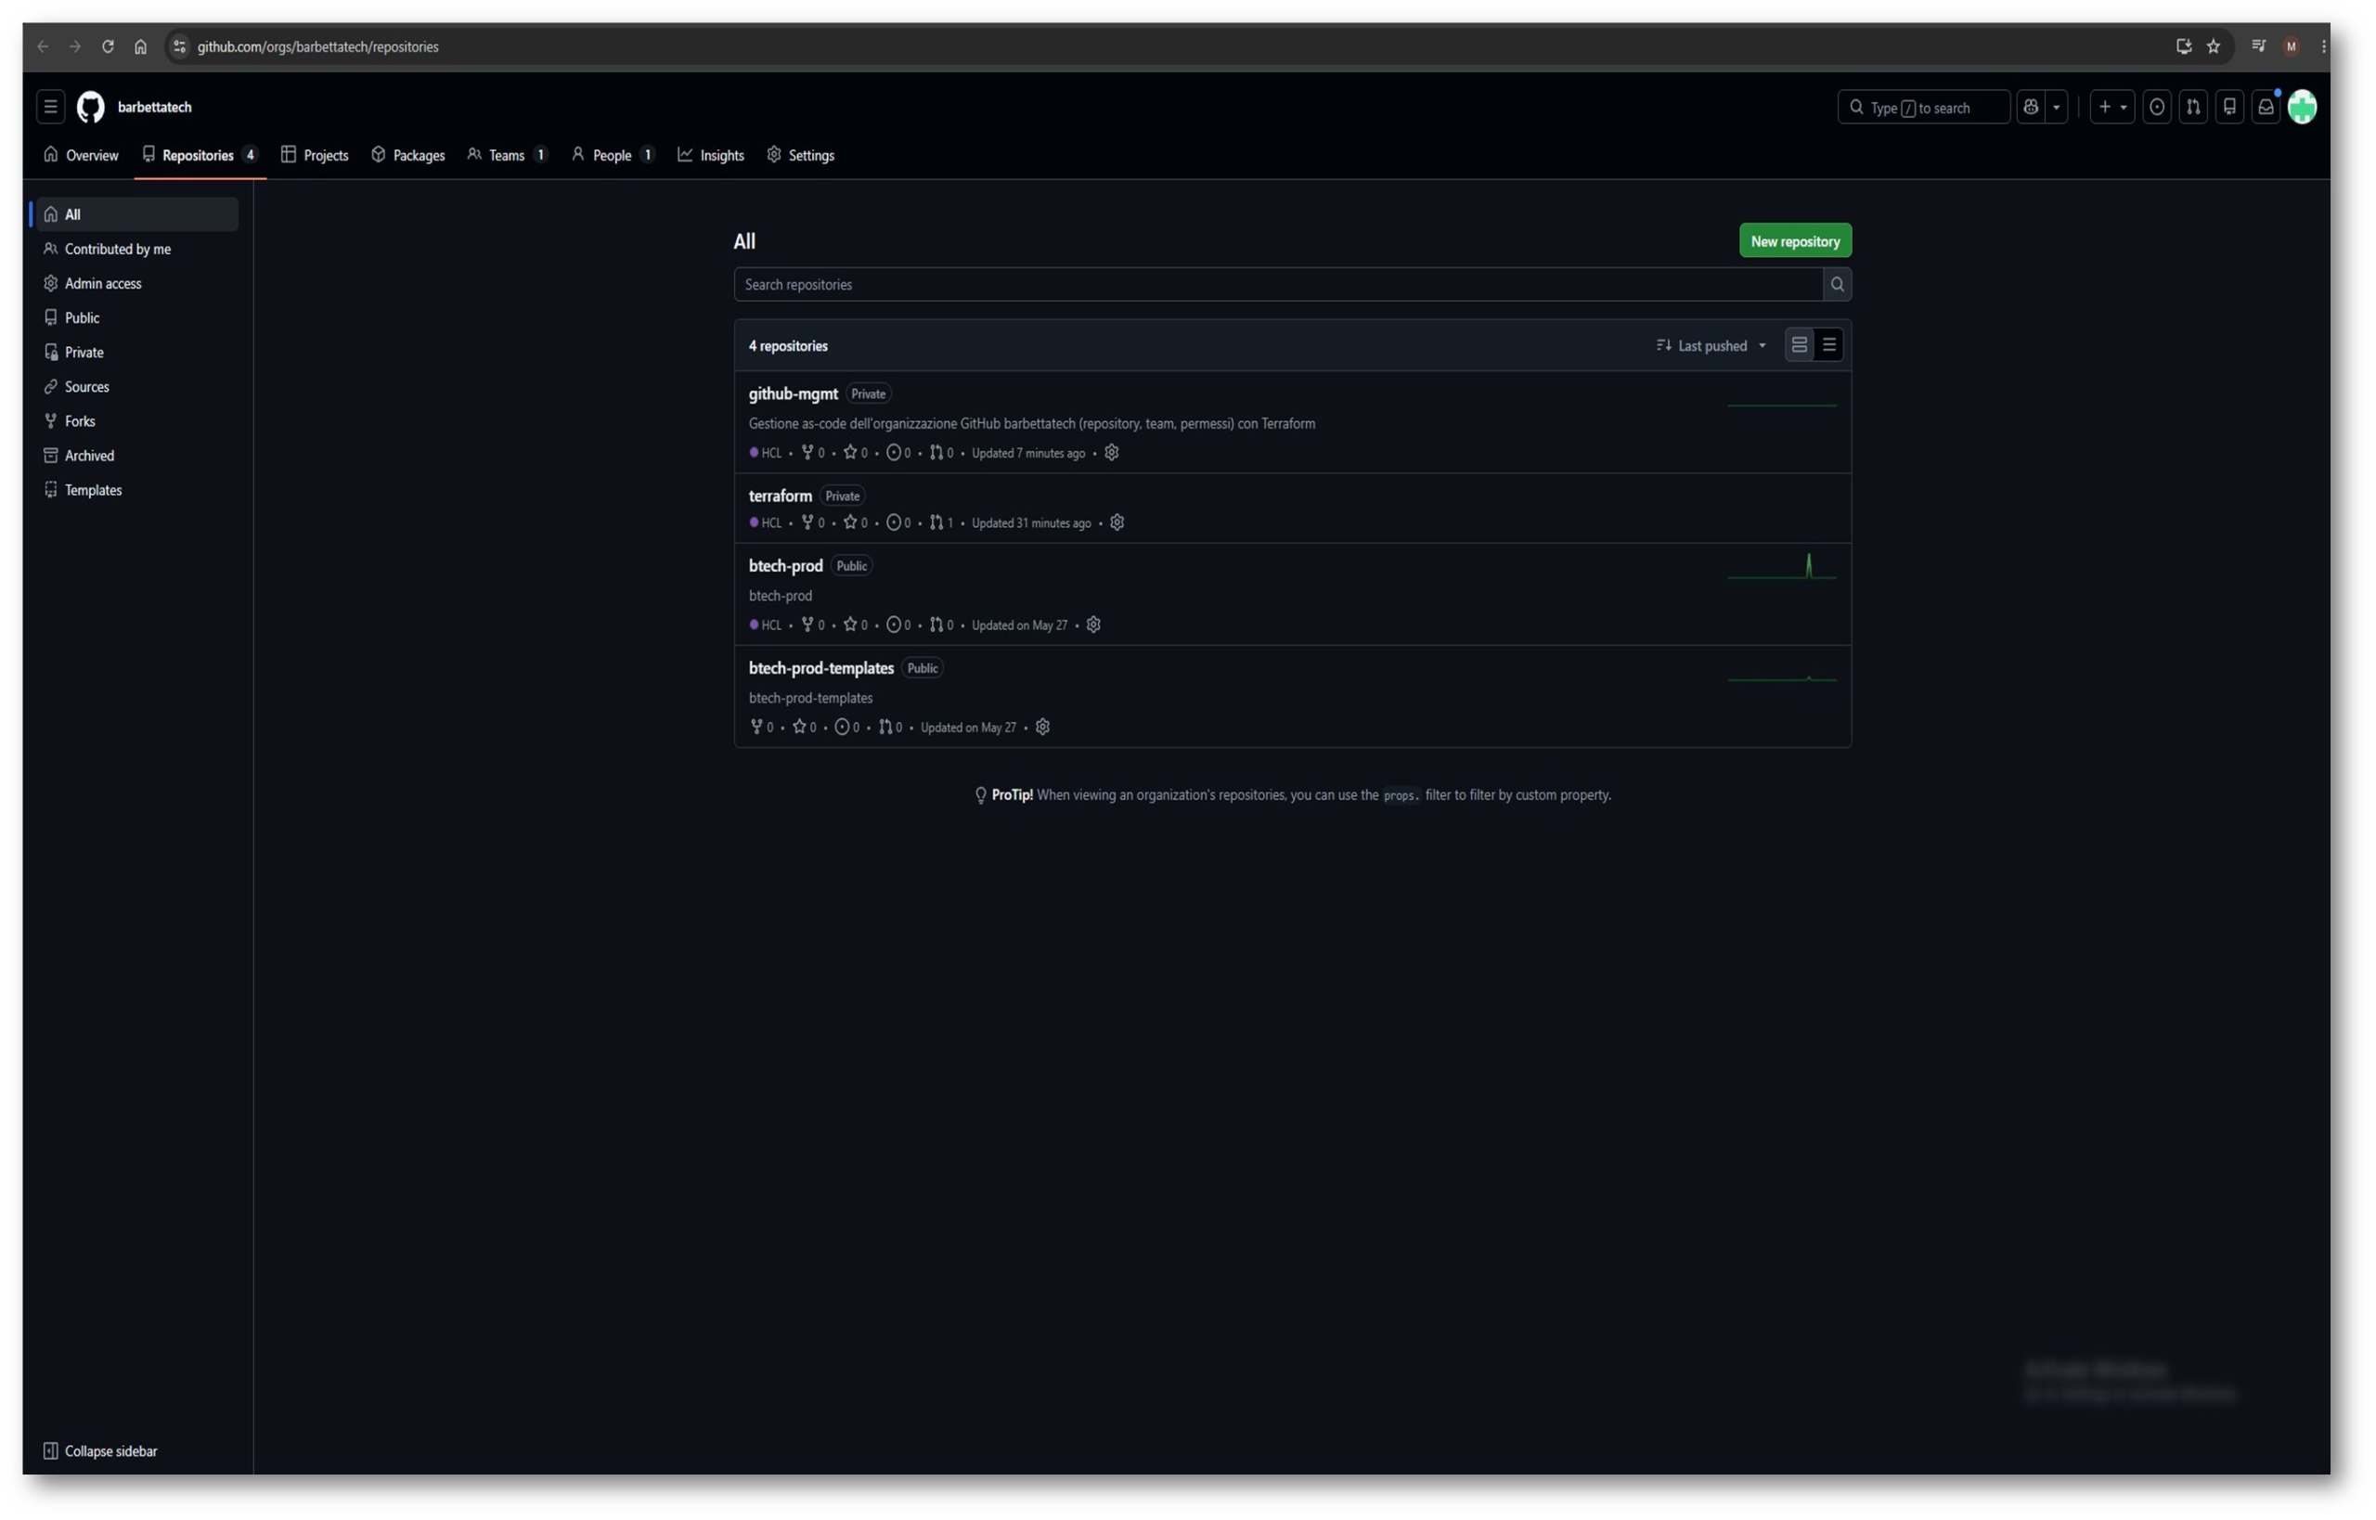The height and width of the screenshot is (1520, 2376).
Task: Open the Issues icon in the header
Action: pos(2156,107)
